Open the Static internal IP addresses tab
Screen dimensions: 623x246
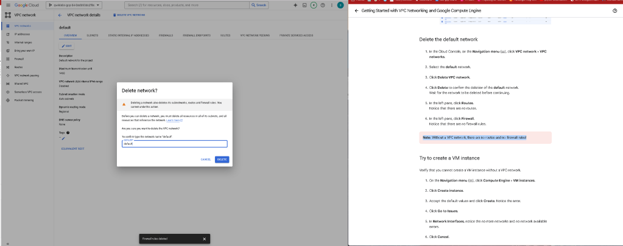(128, 35)
